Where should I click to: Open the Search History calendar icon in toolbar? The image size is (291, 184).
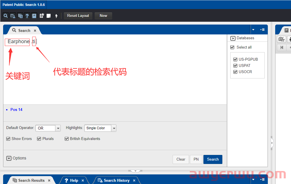pyautogui.click(x=13, y=16)
